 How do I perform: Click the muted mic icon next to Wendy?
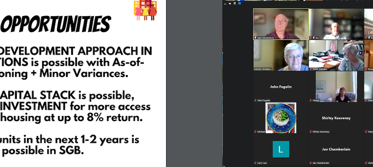311,101
